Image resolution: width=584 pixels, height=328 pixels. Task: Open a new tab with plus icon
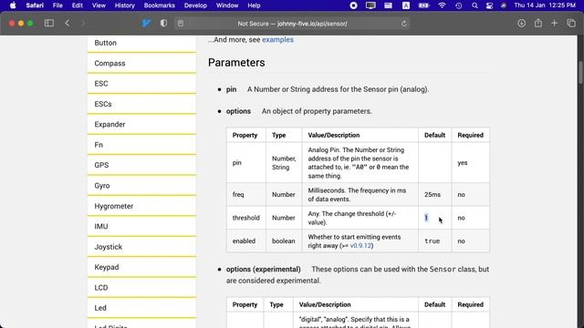(x=554, y=23)
